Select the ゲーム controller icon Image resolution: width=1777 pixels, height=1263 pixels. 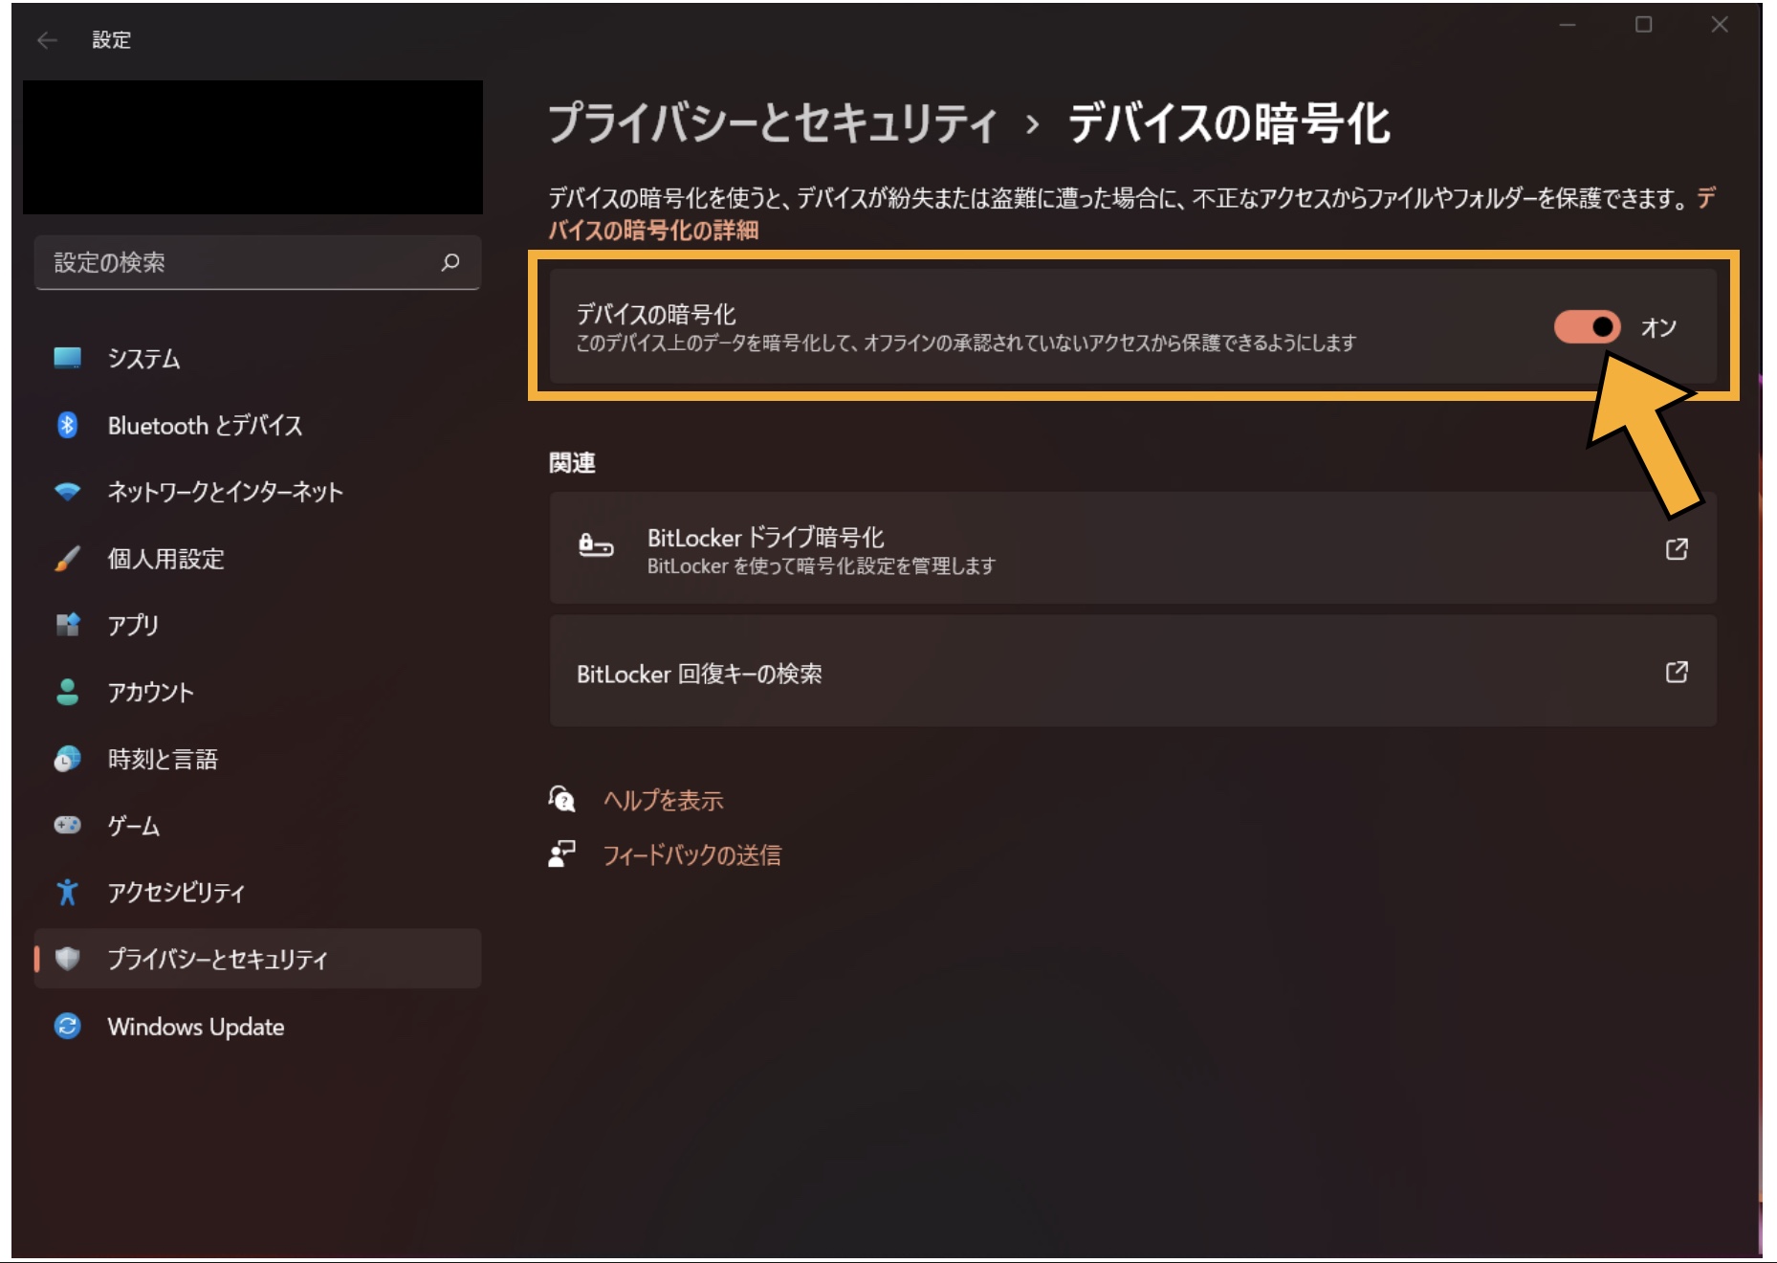(68, 826)
